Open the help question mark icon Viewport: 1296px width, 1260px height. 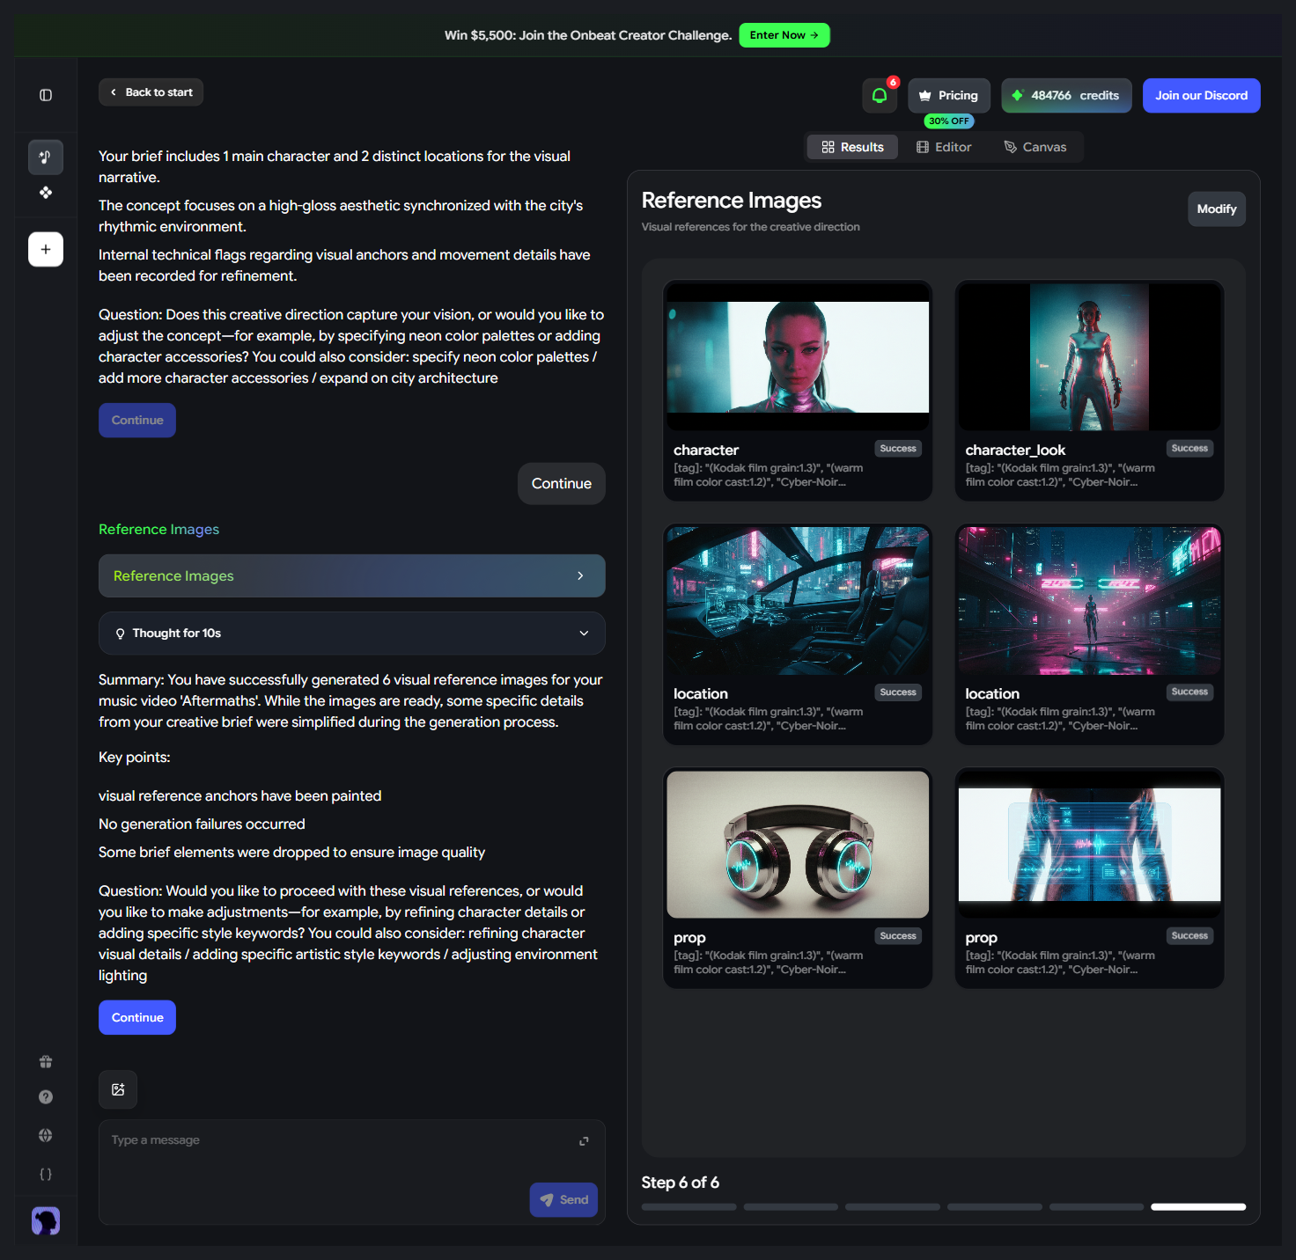(46, 1097)
